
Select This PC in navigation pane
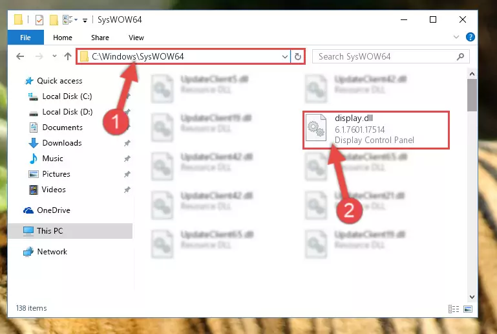tap(70, 231)
